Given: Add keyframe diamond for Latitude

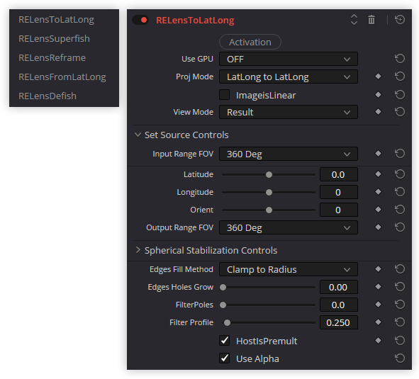Looking at the screenshot, I should (378, 174).
